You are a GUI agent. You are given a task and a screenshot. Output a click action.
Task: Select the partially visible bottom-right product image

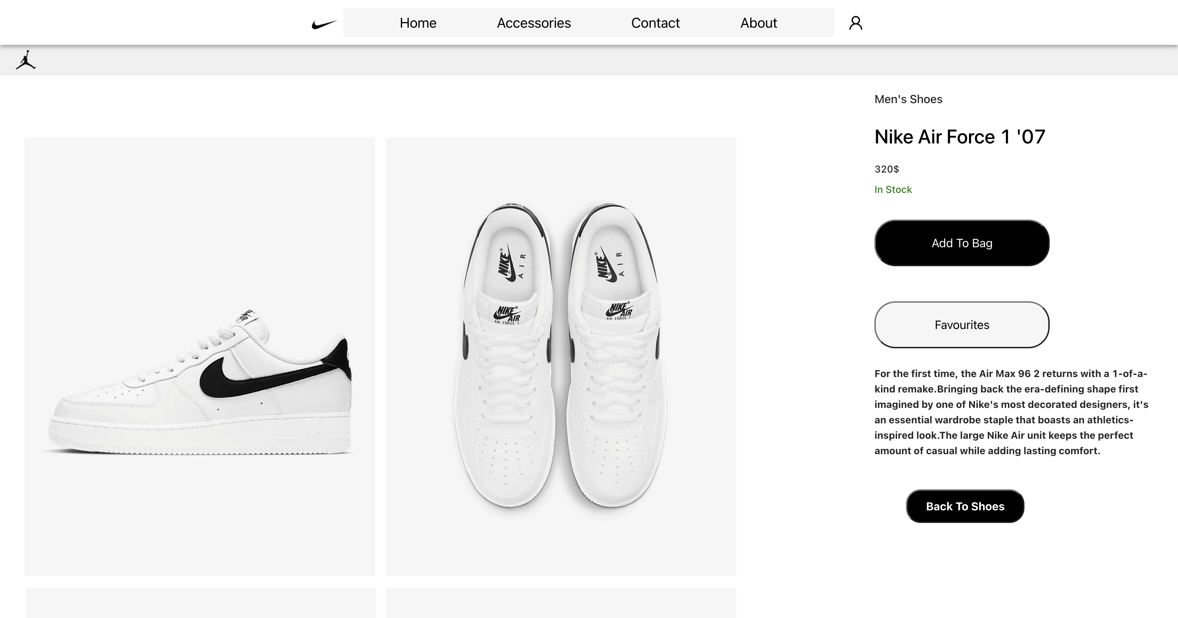561,603
